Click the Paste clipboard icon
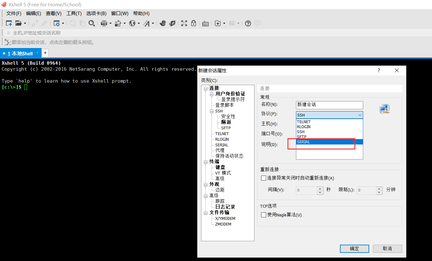Image resolution: width=432 pixels, height=261 pixels. [x=82, y=23]
